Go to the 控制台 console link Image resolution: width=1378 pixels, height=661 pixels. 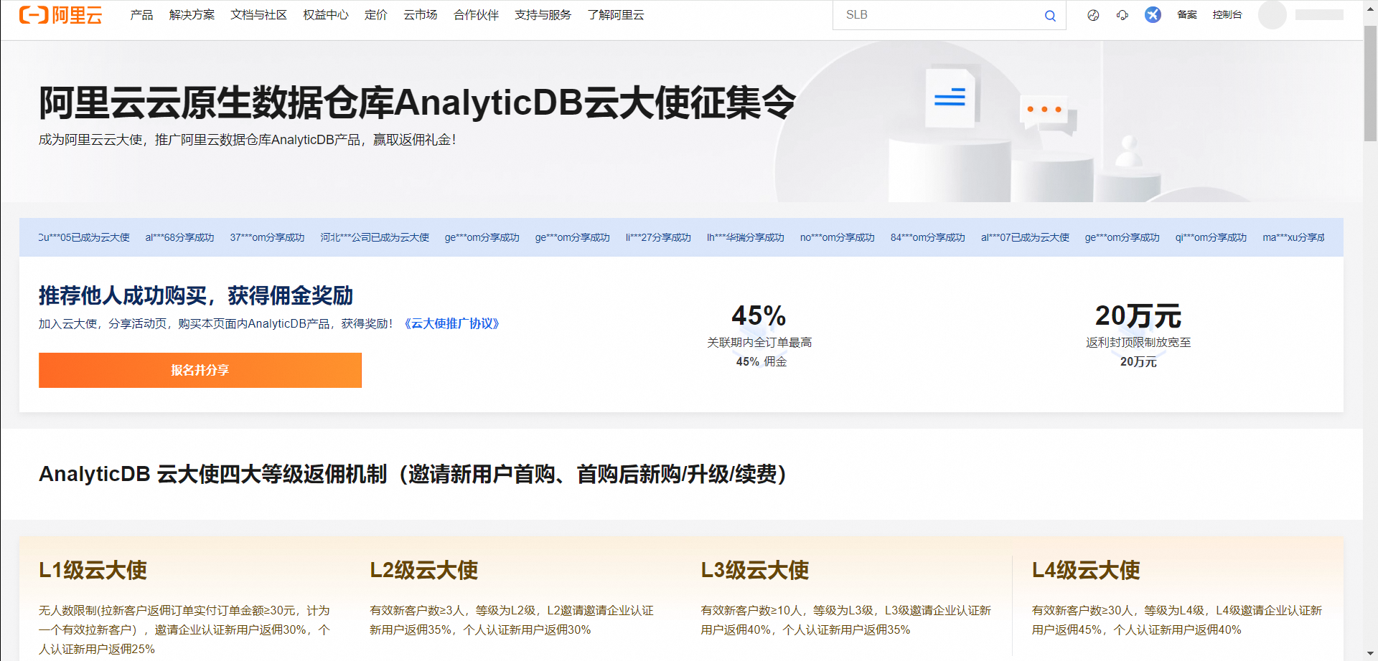pyautogui.click(x=1227, y=15)
